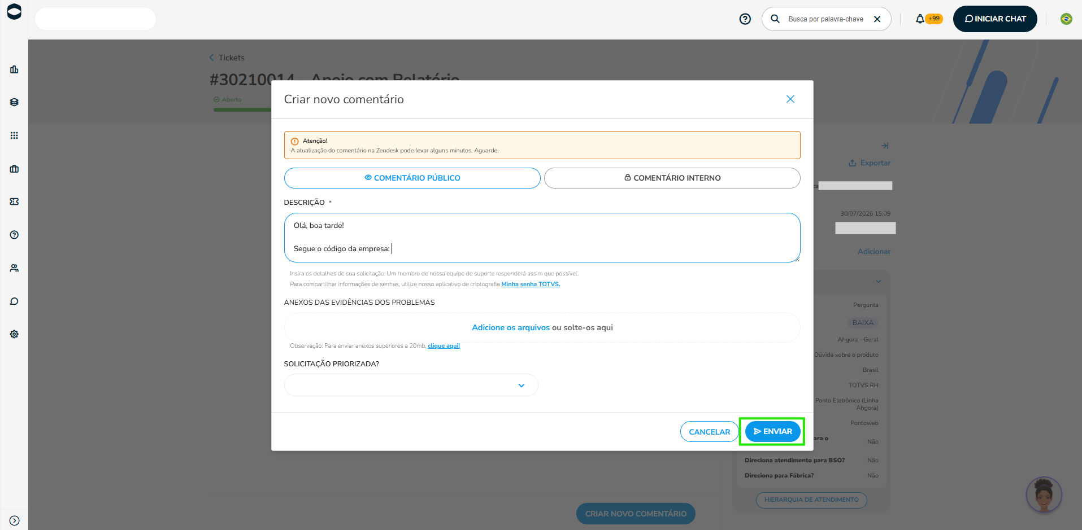Click the Brazil flag language icon

click(1066, 19)
